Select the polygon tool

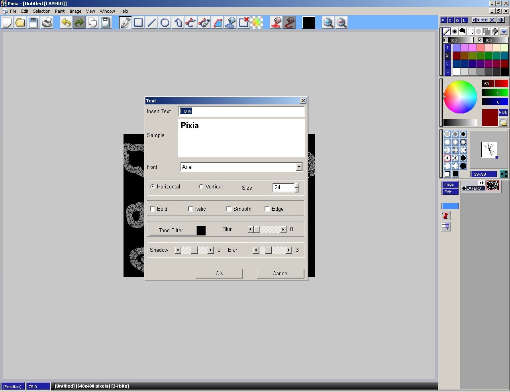(x=178, y=22)
